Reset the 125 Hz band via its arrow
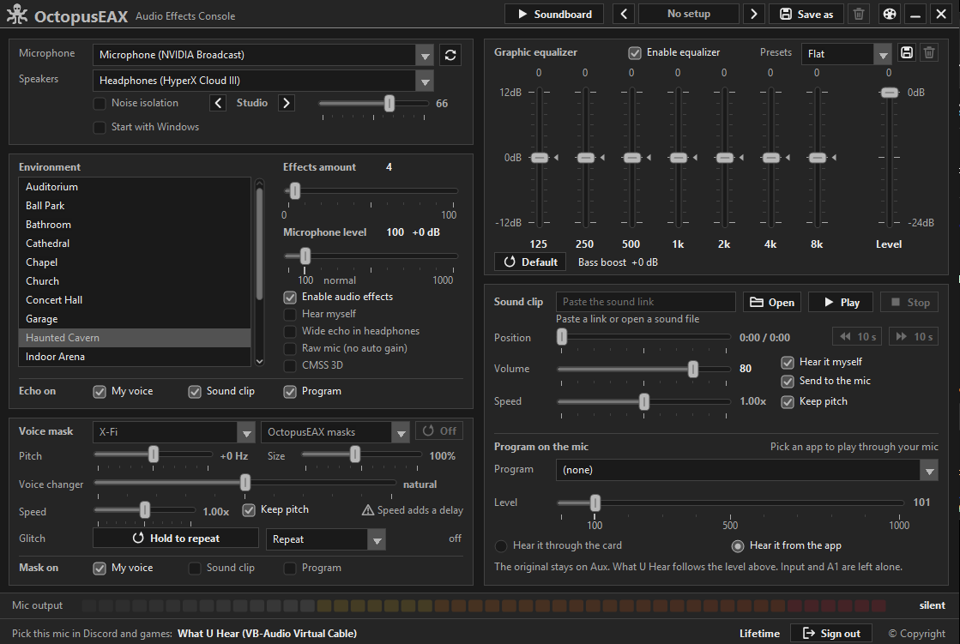Viewport: 960px width, 644px height. click(x=556, y=158)
